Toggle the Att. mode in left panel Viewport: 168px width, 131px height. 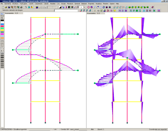(2, 14)
